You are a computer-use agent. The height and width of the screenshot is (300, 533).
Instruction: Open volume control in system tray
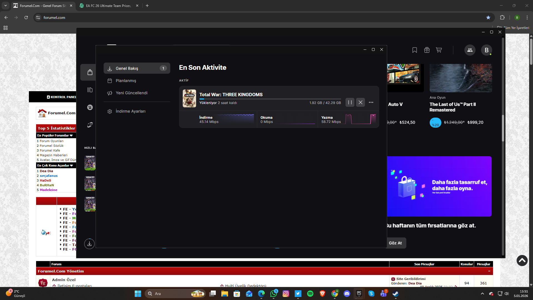507,294
